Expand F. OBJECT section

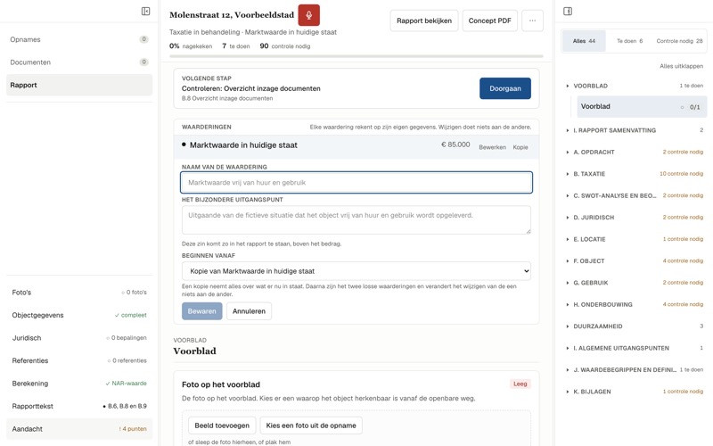[x=635, y=261]
